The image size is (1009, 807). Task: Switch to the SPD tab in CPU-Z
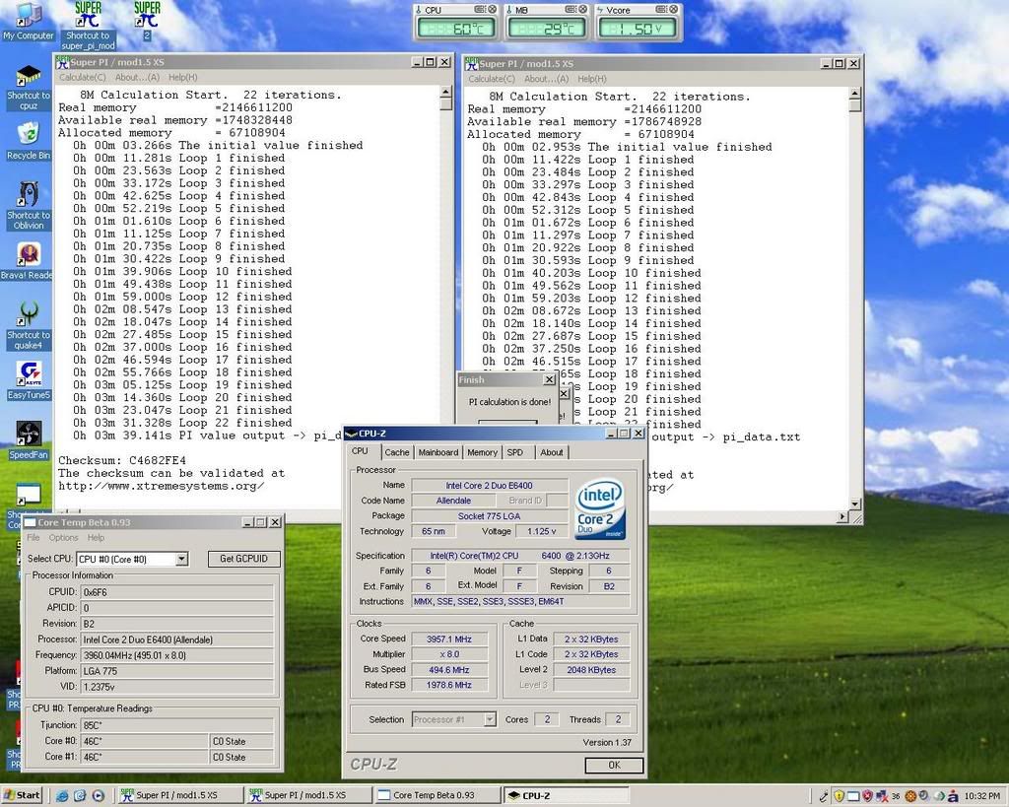click(515, 452)
